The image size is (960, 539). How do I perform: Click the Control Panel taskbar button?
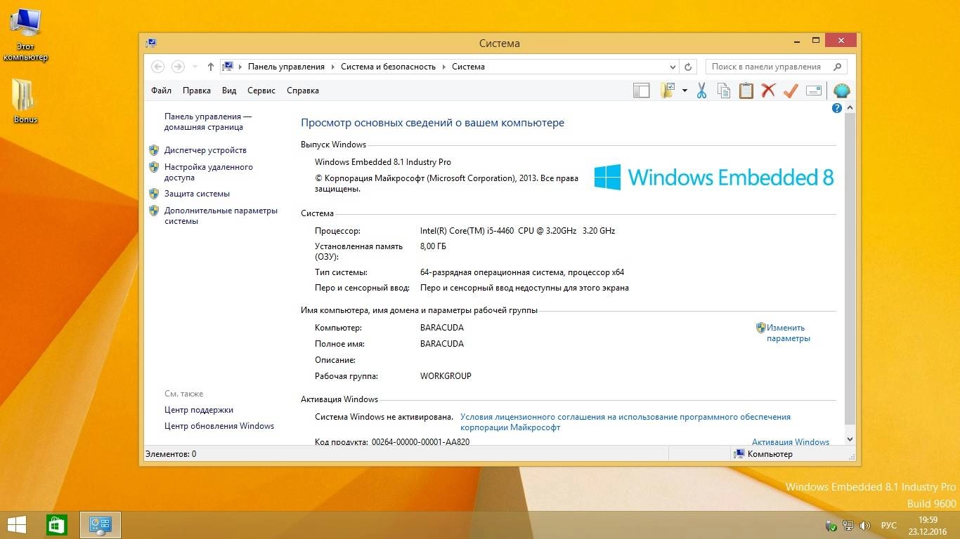pyautogui.click(x=100, y=525)
